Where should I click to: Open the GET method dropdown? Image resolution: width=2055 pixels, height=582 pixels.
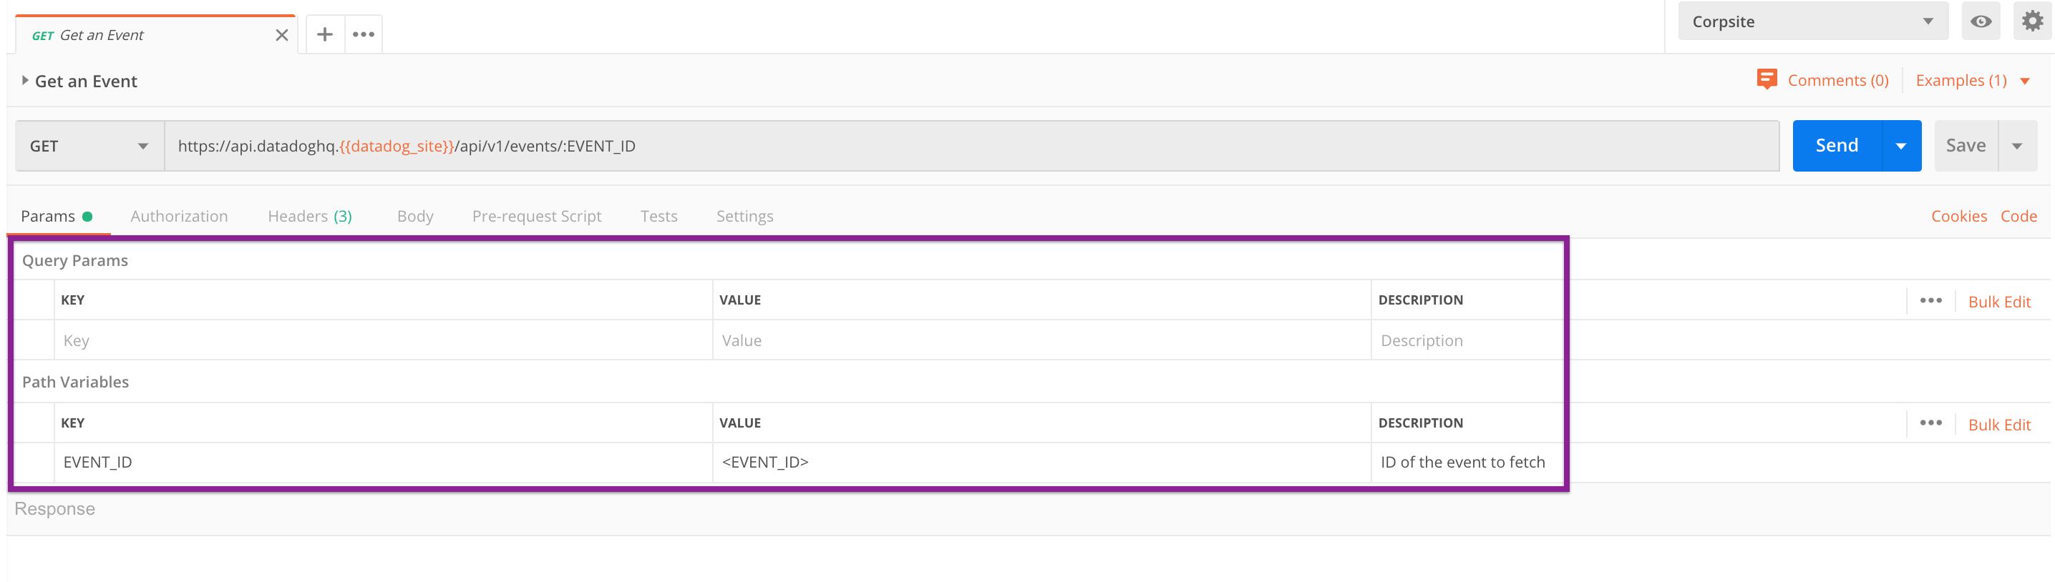[89, 146]
